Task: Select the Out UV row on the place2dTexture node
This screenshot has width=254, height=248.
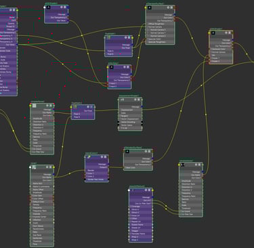Action: tap(141, 201)
